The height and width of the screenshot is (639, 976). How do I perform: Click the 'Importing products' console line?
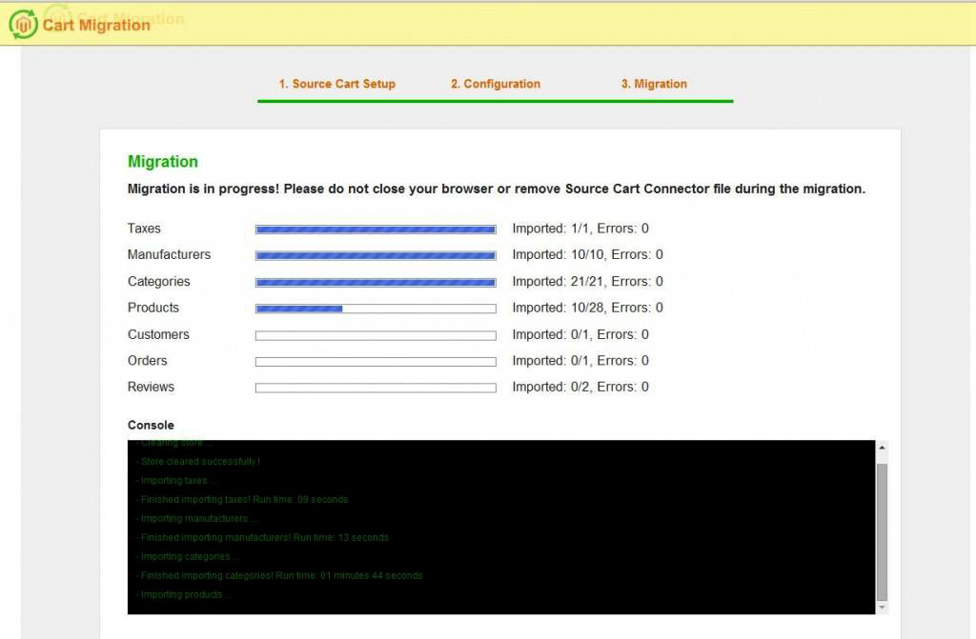pyautogui.click(x=185, y=595)
